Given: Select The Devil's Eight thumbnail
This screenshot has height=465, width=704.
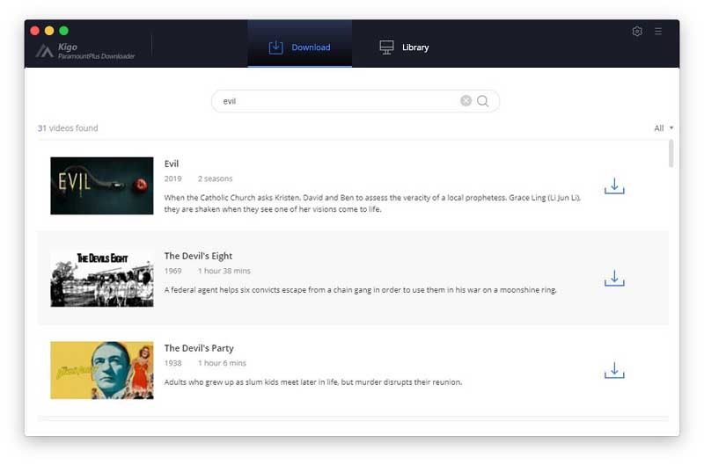Looking at the screenshot, I should click(102, 279).
